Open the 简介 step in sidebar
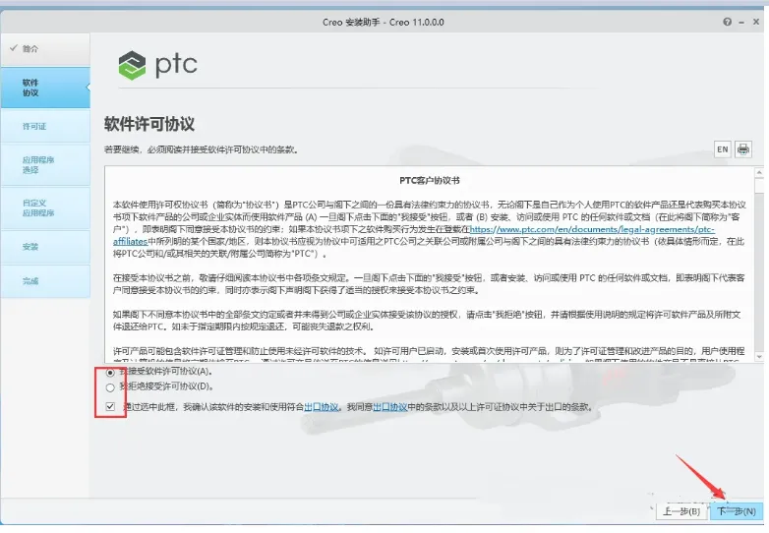769x533 pixels. (45, 49)
